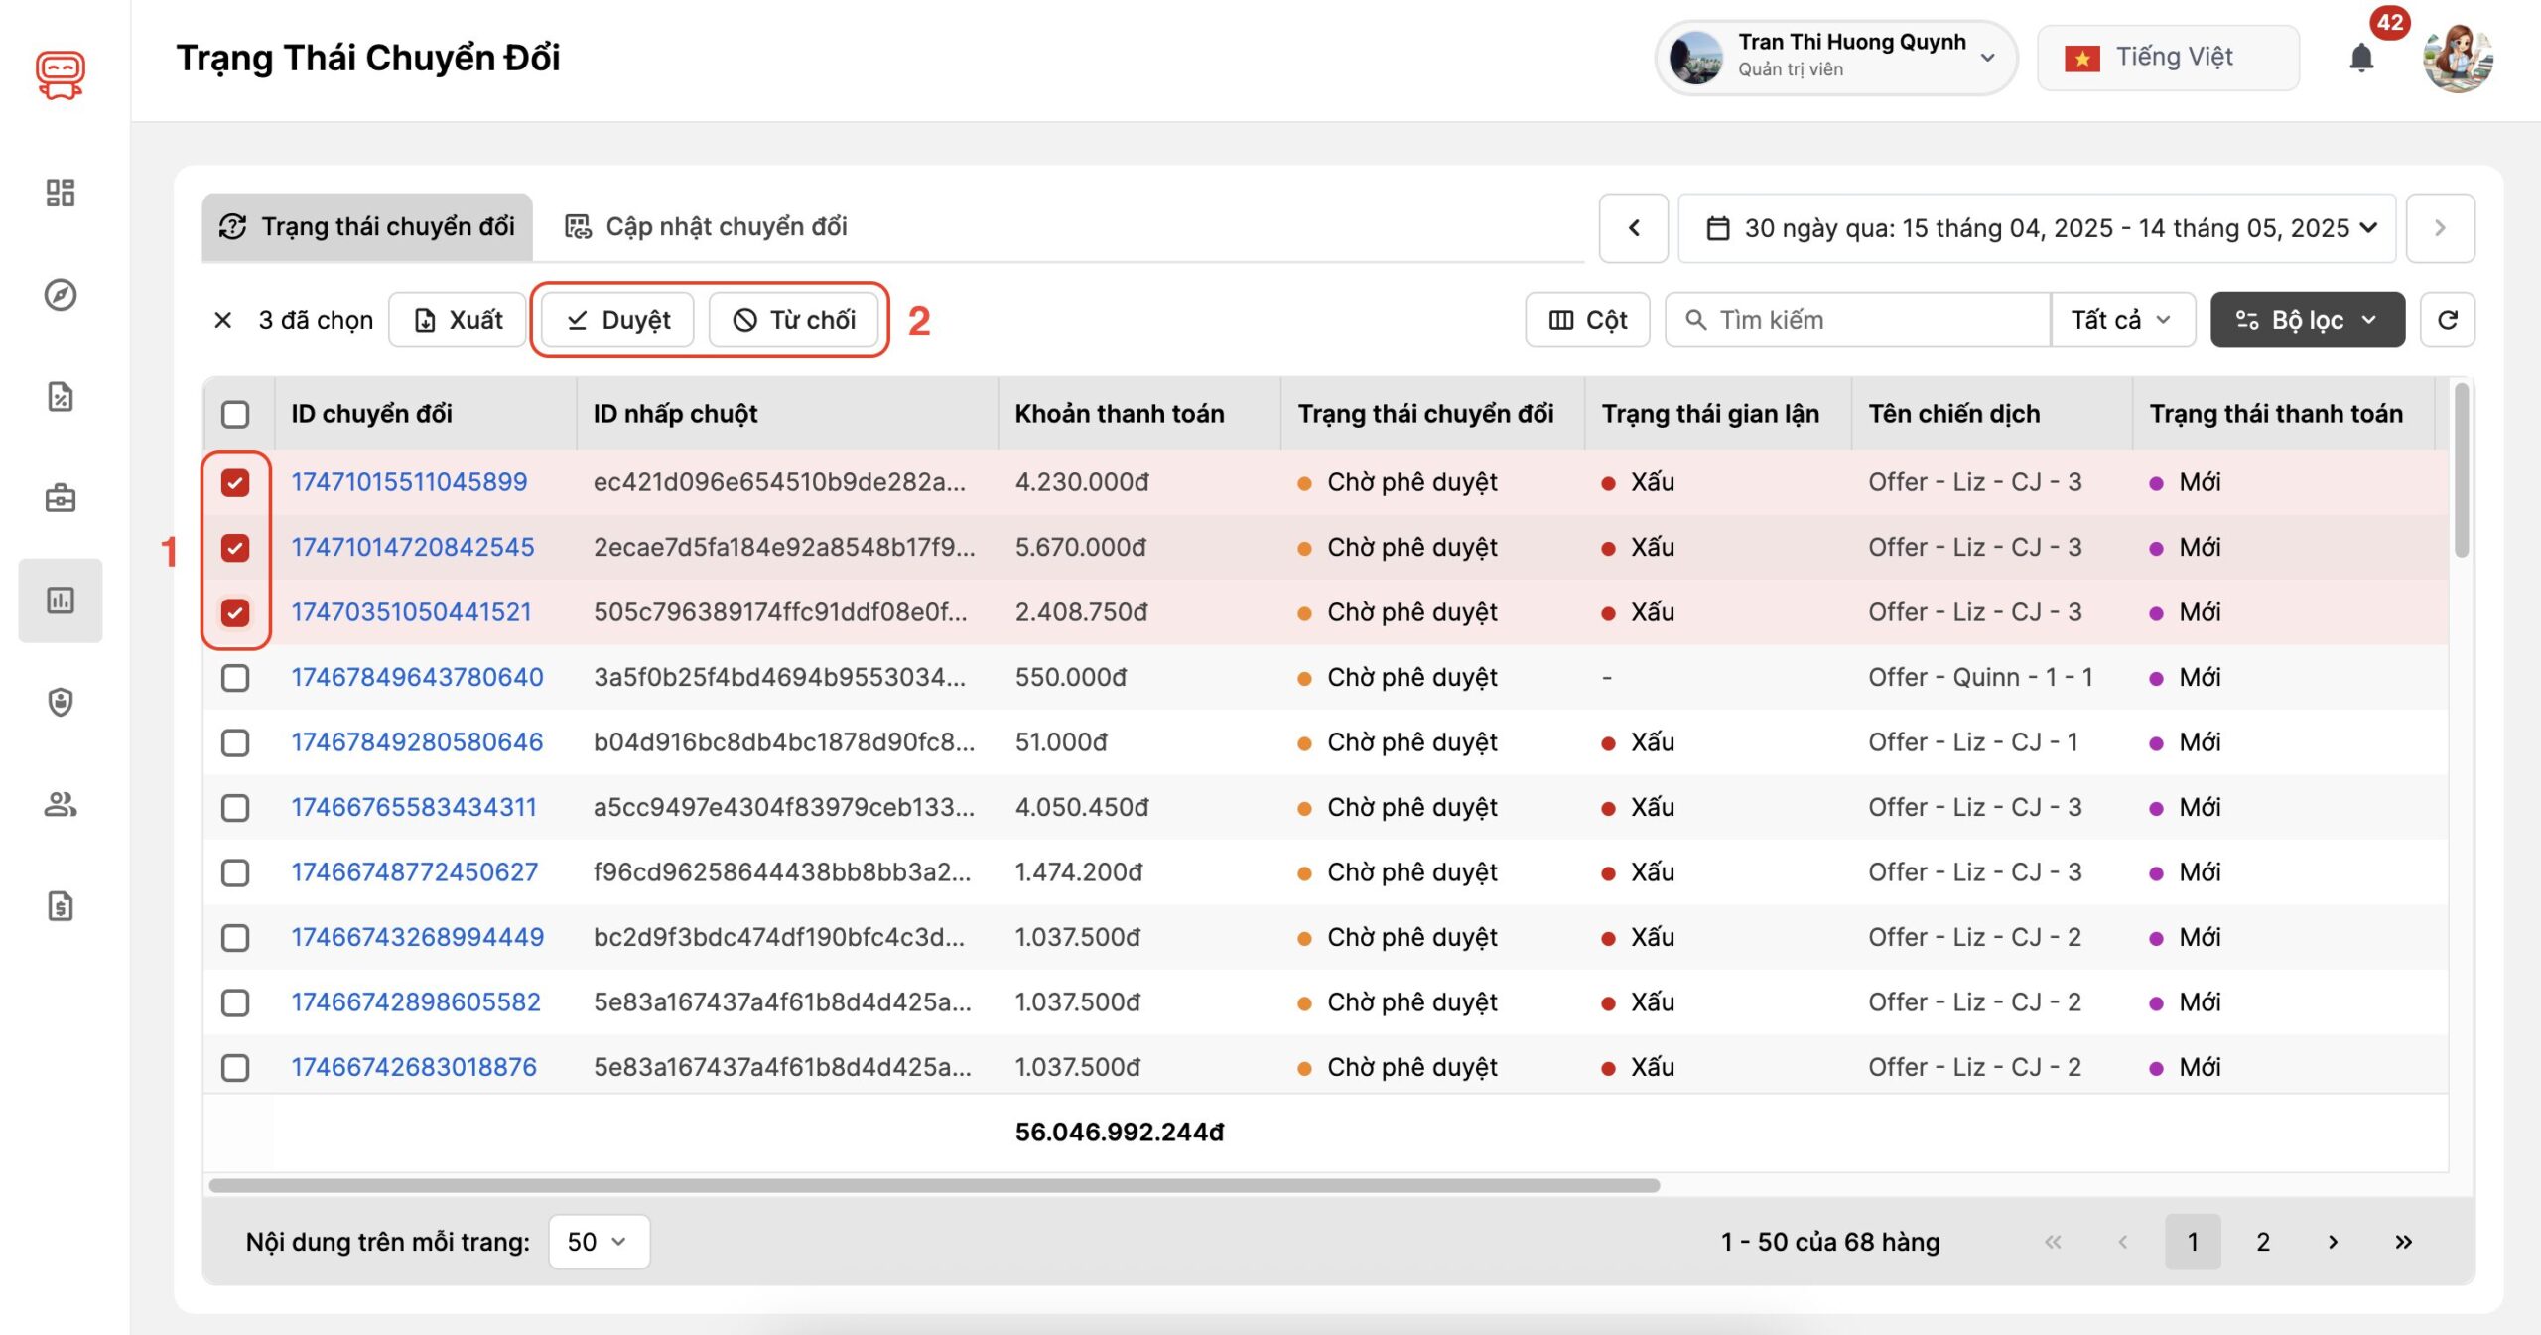Toggle the select-all header checkbox
2541x1335 pixels.
point(235,414)
